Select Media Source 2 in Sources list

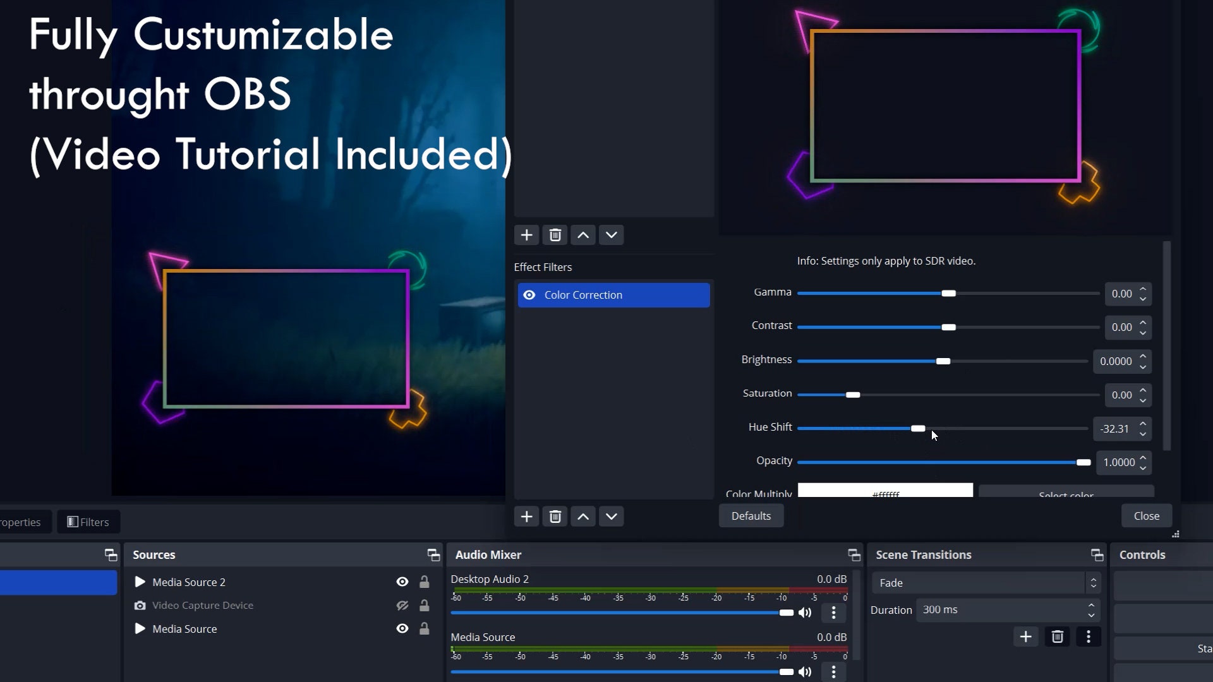click(x=282, y=582)
